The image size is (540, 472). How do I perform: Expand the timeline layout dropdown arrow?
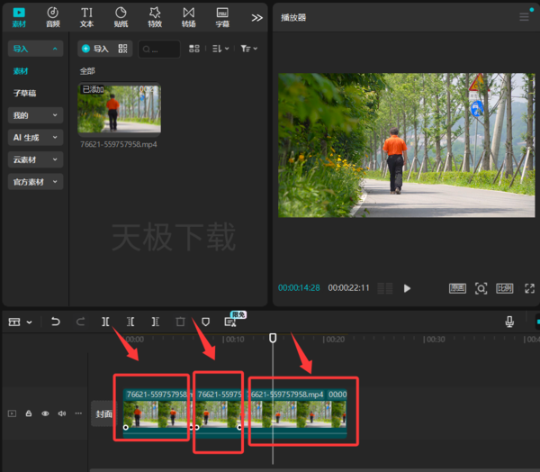[30, 322]
